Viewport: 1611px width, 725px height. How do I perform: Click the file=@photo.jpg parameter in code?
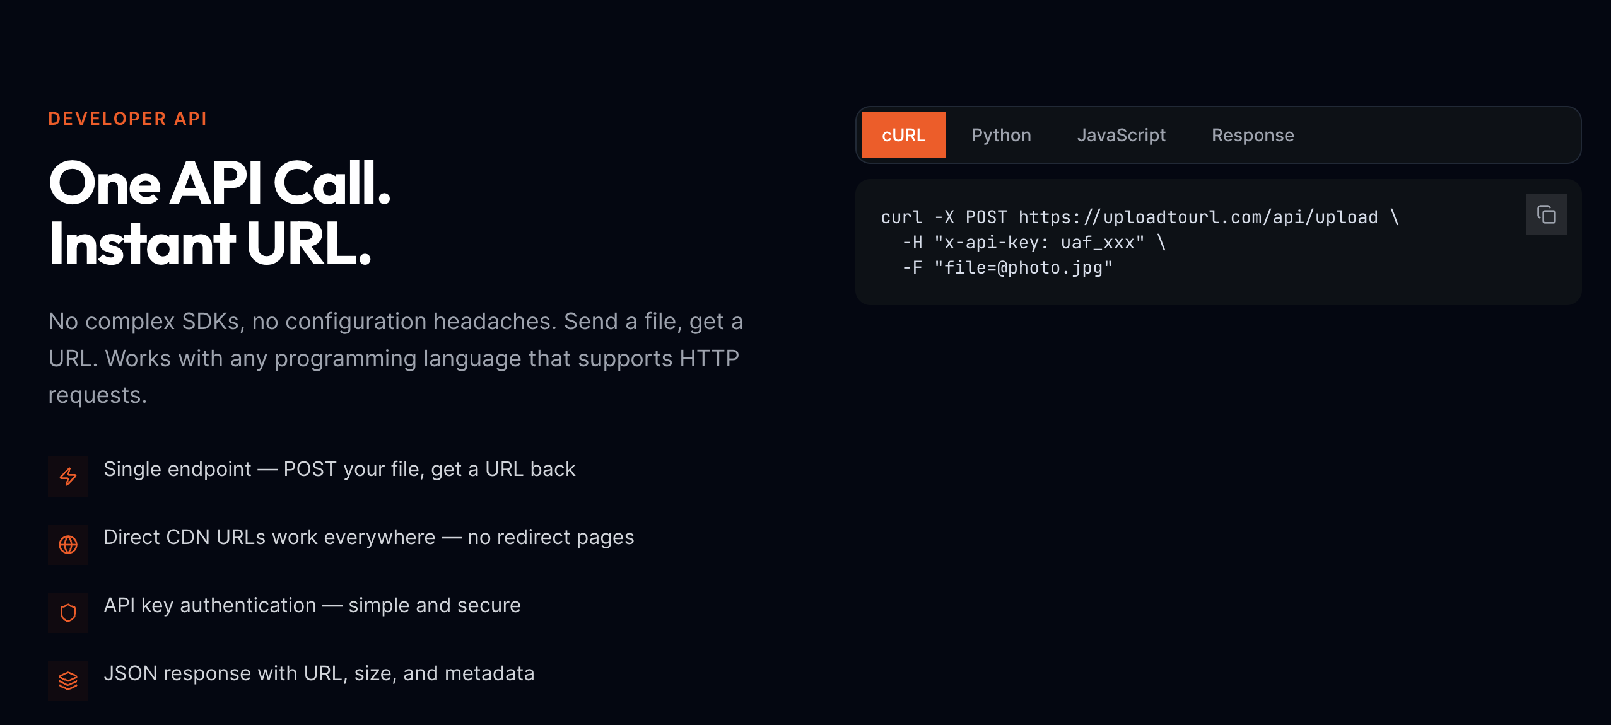[x=1022, y=267]
